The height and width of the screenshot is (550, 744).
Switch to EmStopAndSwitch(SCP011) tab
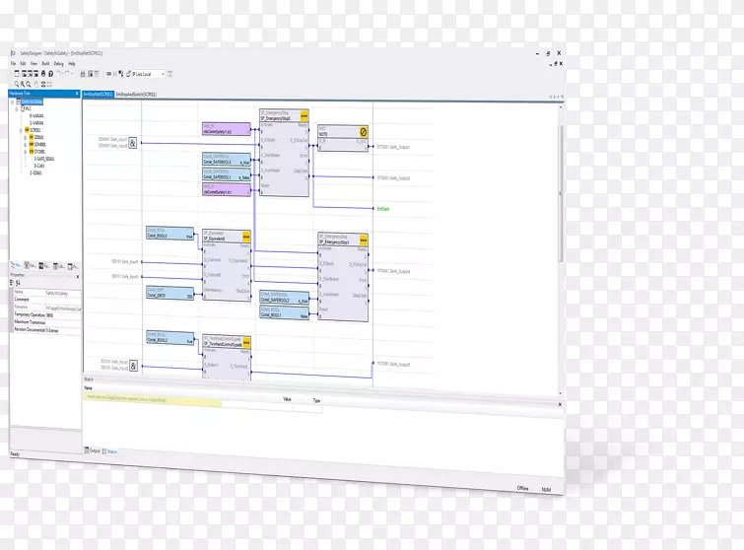click(137, 93)
